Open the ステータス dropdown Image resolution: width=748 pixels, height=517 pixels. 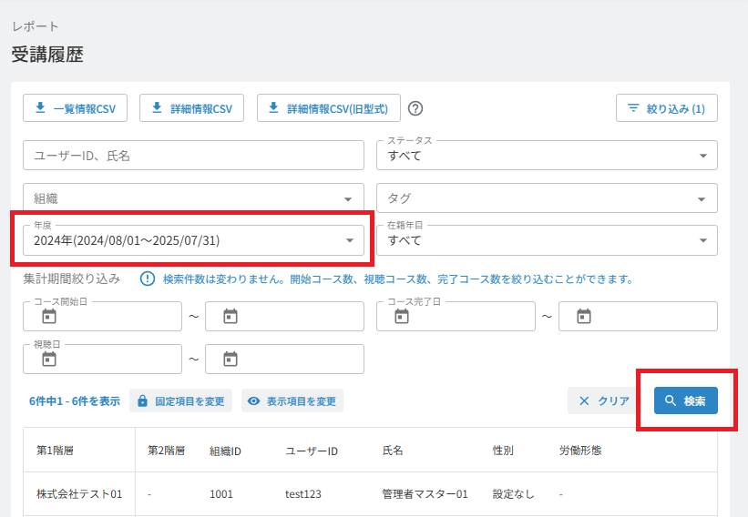[x=547, y=156]
